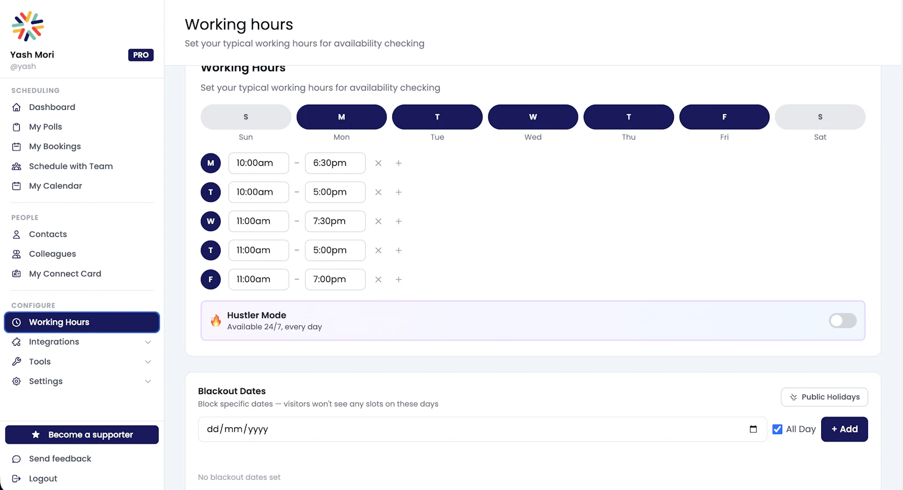
Task: Expand the Integrations chevron
Action: pyautogui.click(x=148, y=342)
